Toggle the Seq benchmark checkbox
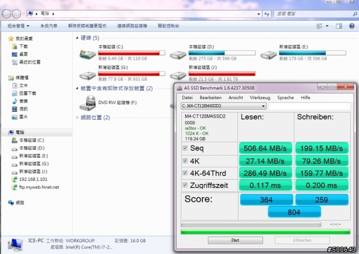The image size is (359, 254). tap(185, 148)
